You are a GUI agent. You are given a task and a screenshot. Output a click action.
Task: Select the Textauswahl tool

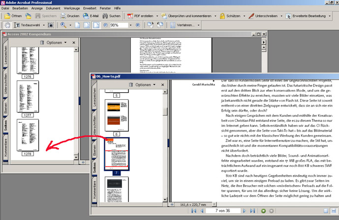point(27,25)
